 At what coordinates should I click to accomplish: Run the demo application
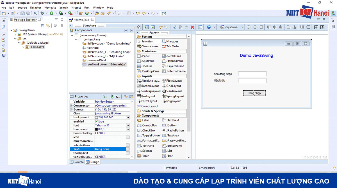tap(51, 13)
